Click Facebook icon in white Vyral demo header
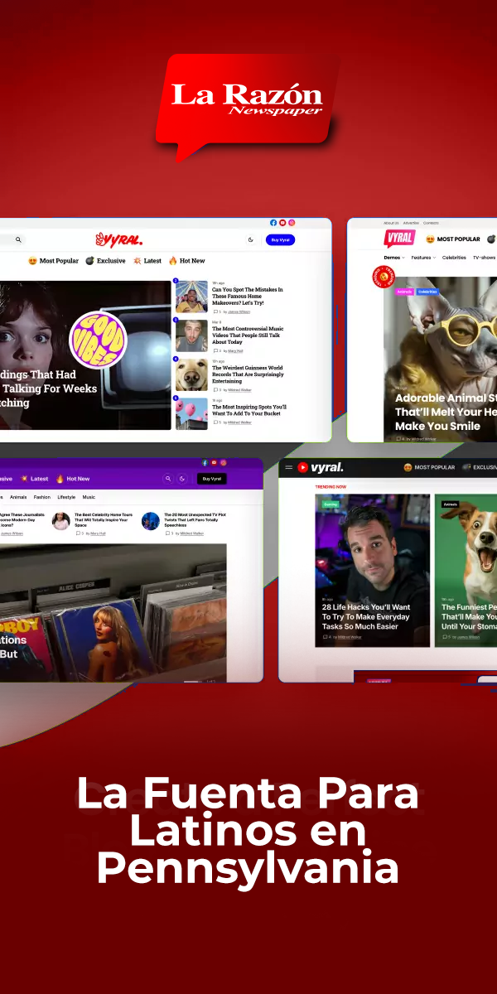The width and height of the screenshot is (497, 994). (x=273, y=223)
